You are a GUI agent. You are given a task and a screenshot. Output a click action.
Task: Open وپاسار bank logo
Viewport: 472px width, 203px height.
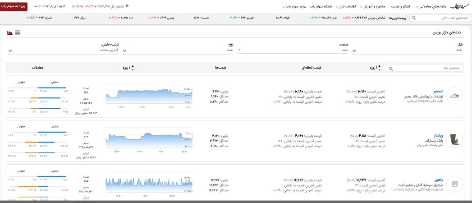[454, 140]
